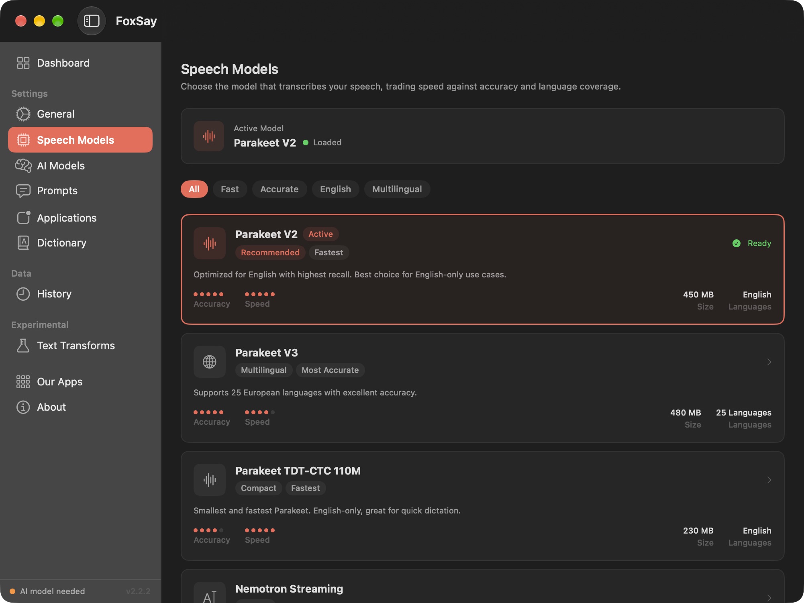Open the About info icon
Viewport: 804px width, 603px height.
23,407
